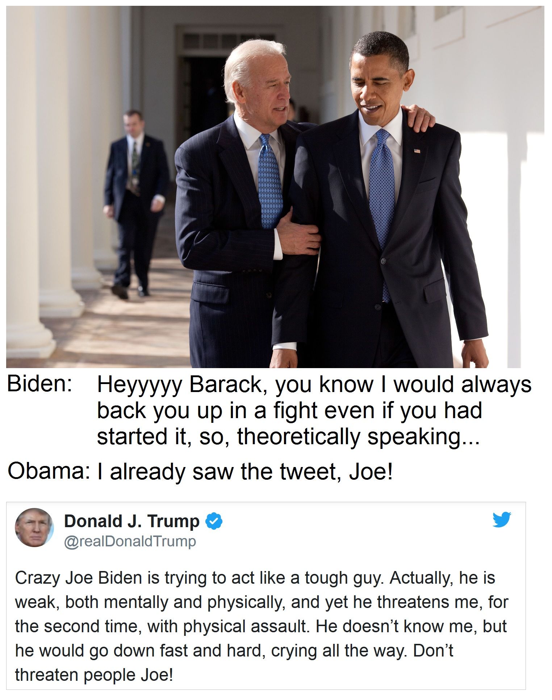Click the final tweet line 'threaten people Joe!'
Viewport: 552px width, 700px height.
pos(94,675)
